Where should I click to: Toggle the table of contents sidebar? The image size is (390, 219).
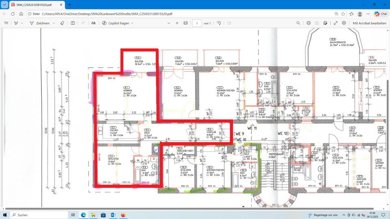tap(6, 23)
